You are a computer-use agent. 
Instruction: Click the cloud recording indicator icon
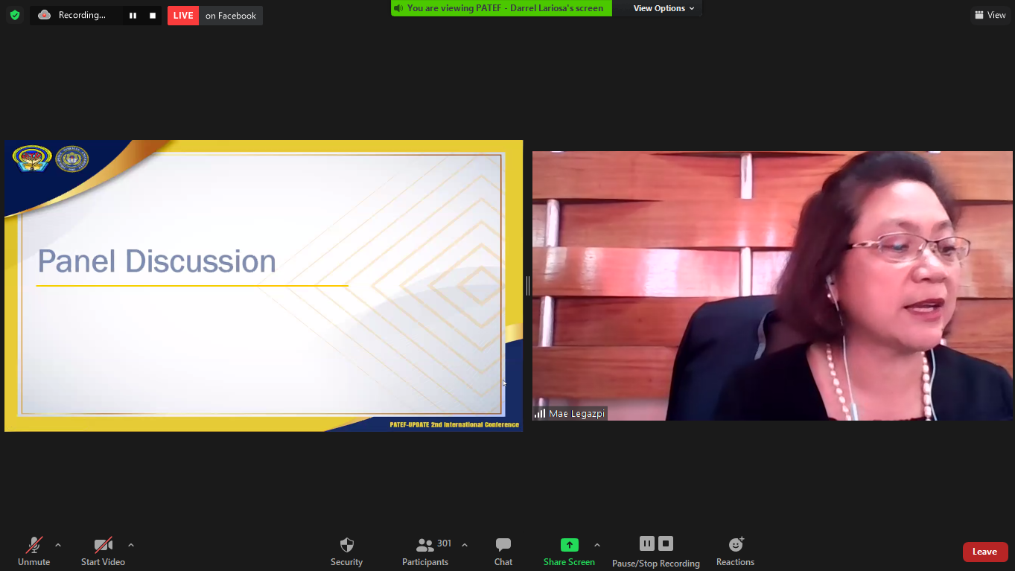tap(45, 15)
